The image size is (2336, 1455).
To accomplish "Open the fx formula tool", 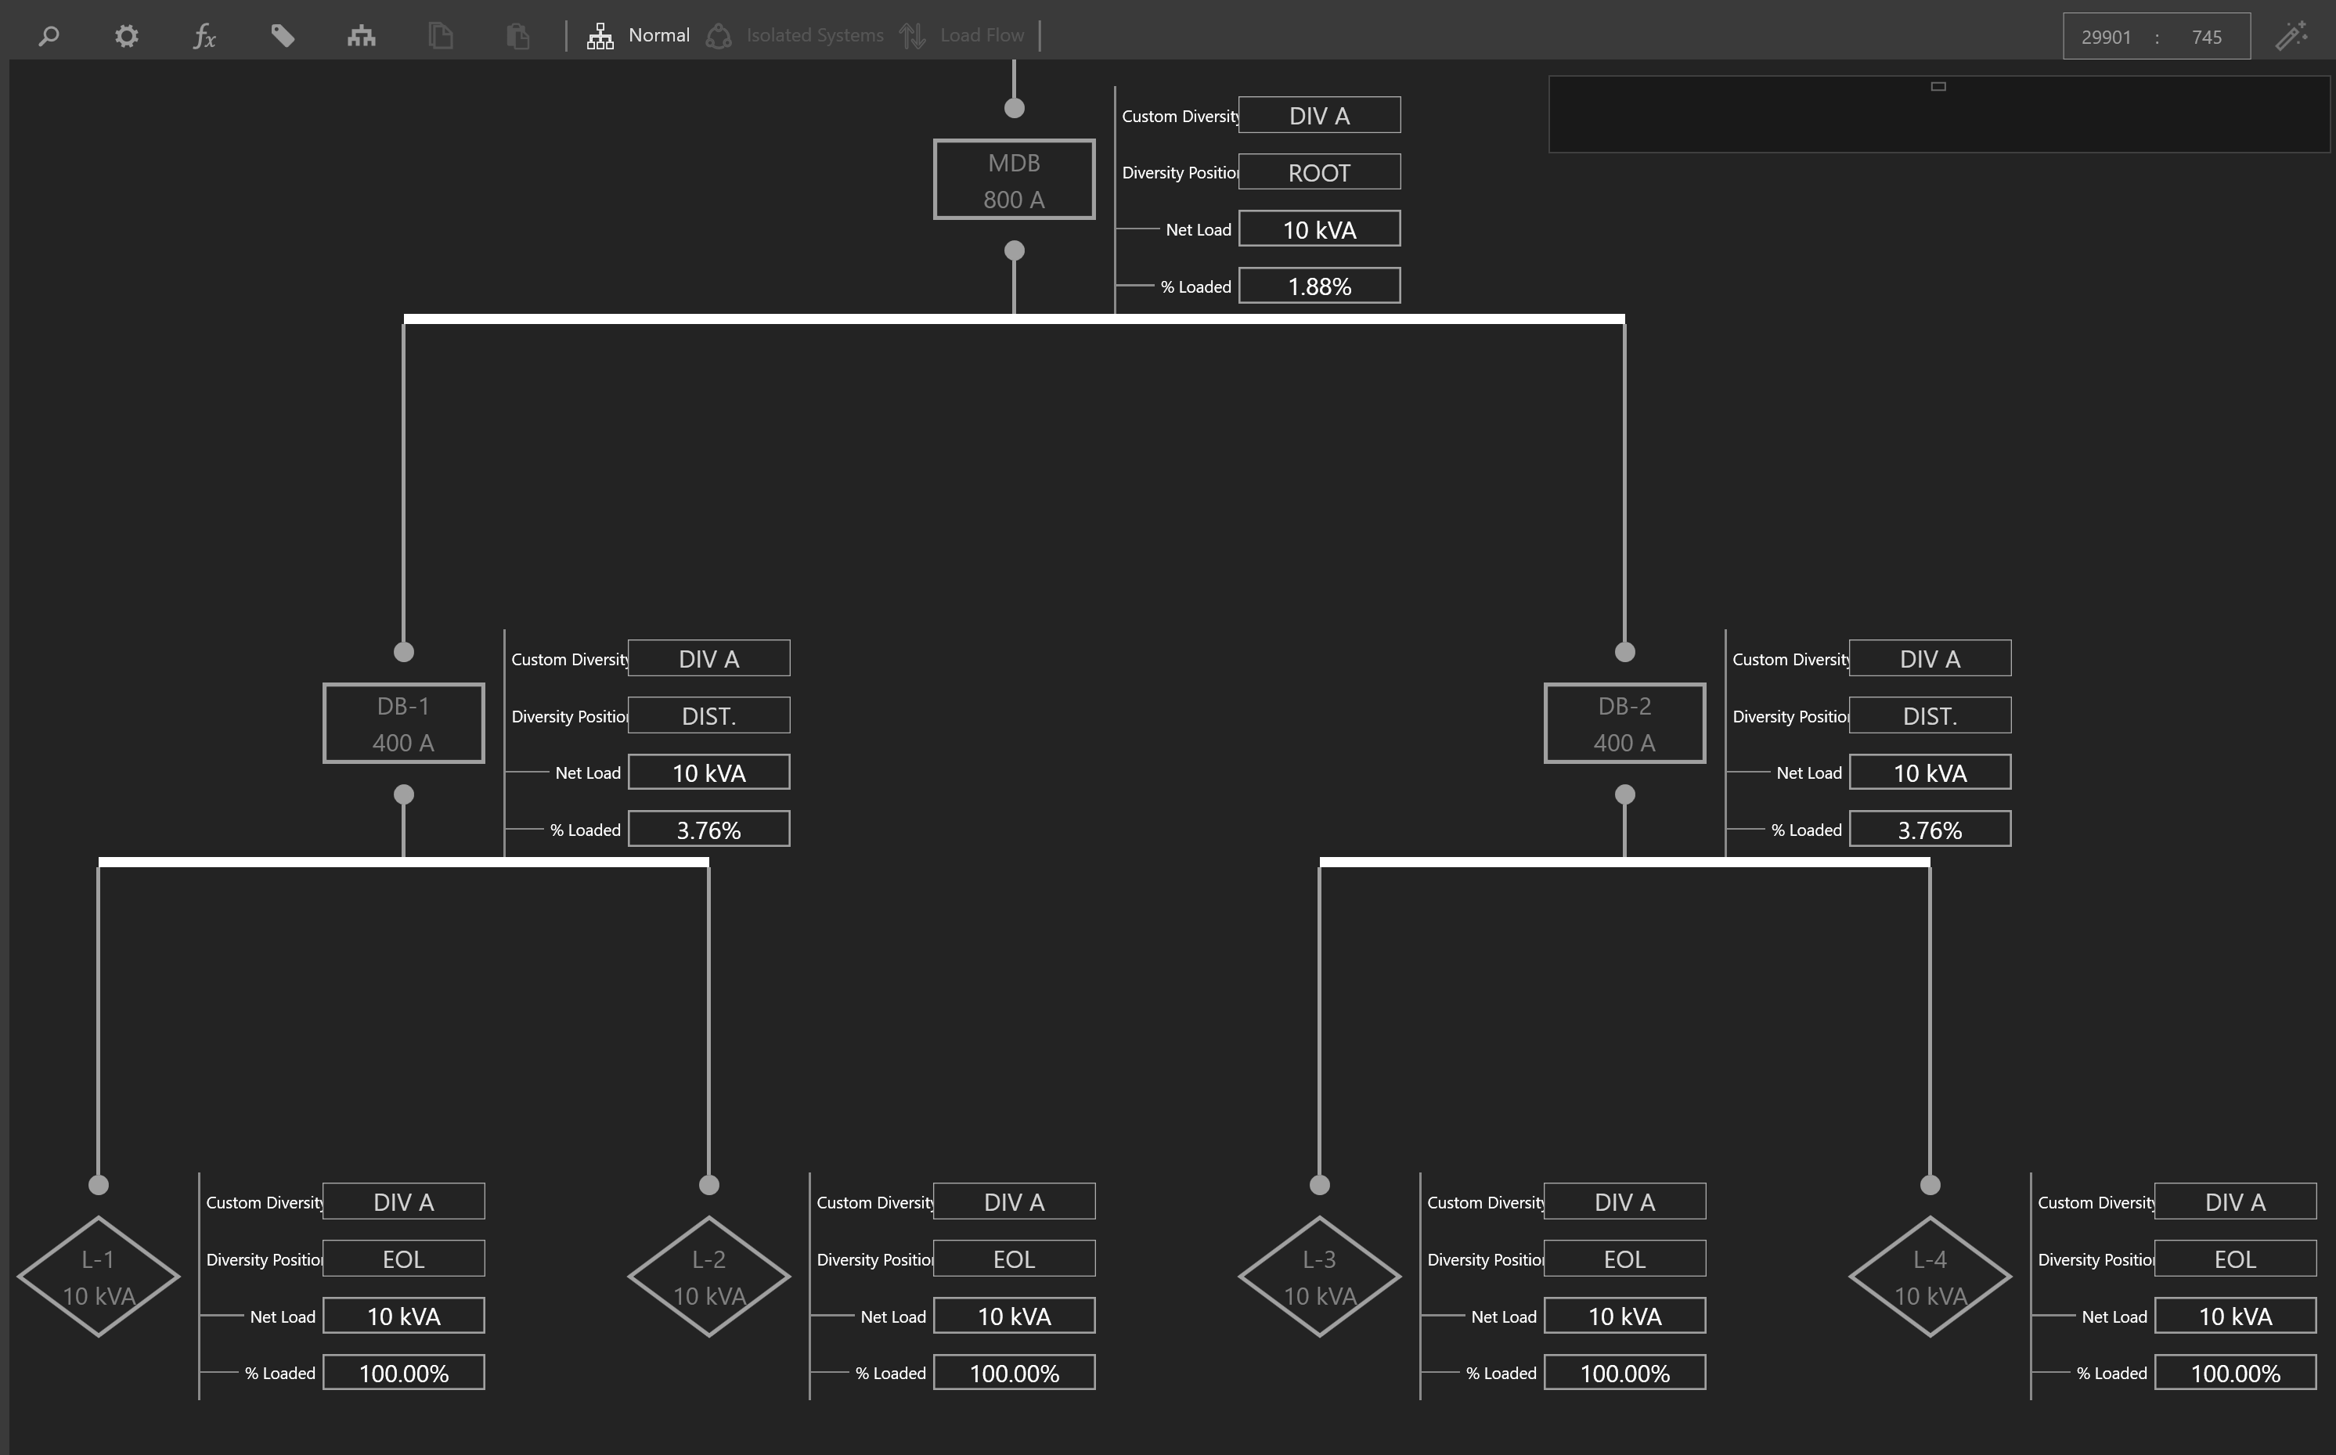I will [x=204, y=37].
